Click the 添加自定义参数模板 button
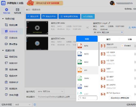The height and width of the screenshot is (107, 136). 120,98
